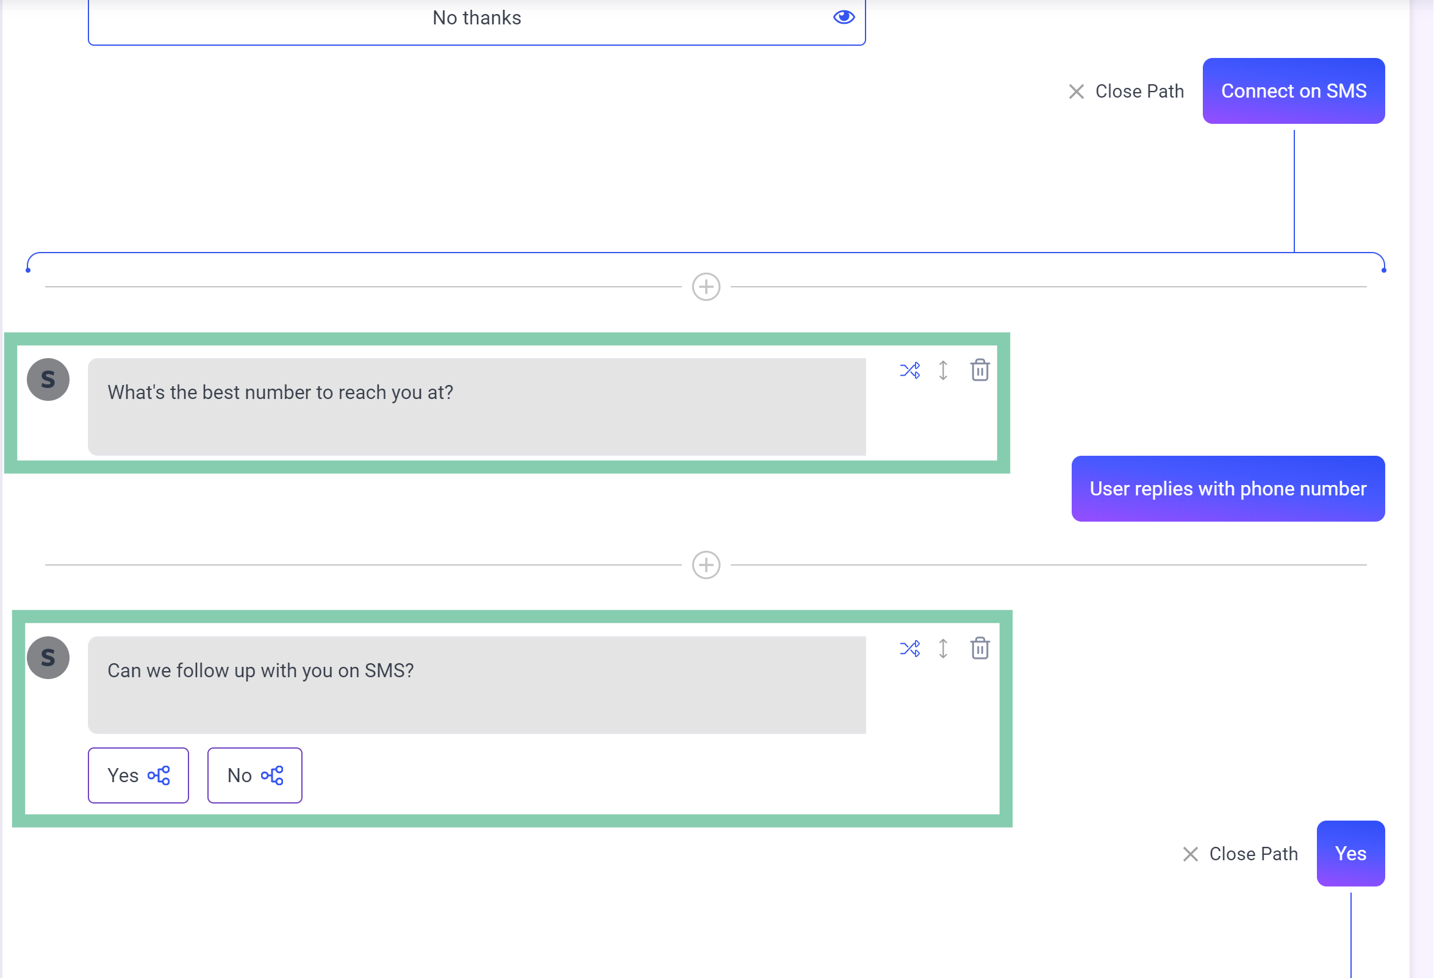
Task: Select the Yes path button at bottom
Action: [x=1350, y=854]
